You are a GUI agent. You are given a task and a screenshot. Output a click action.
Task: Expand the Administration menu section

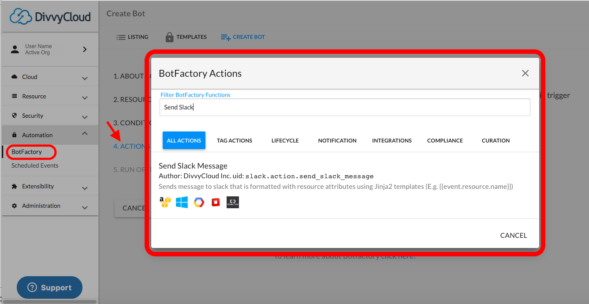tap(85, 207)
